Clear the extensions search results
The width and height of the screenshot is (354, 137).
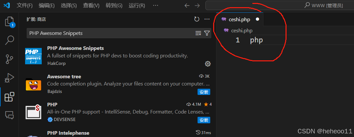pos(198,33)
